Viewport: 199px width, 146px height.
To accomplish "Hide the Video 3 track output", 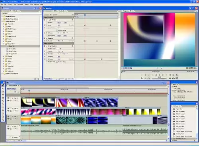I will (x=8, y=98).
